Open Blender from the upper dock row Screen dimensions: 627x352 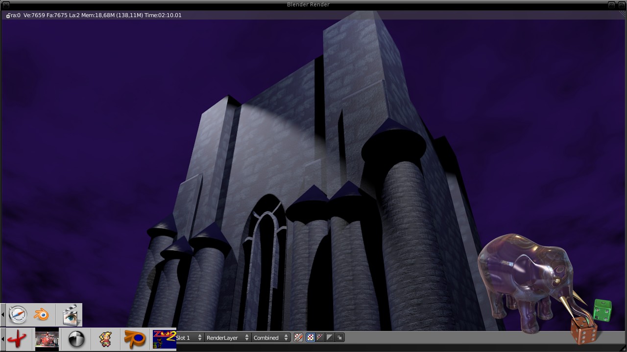point(42,315)
